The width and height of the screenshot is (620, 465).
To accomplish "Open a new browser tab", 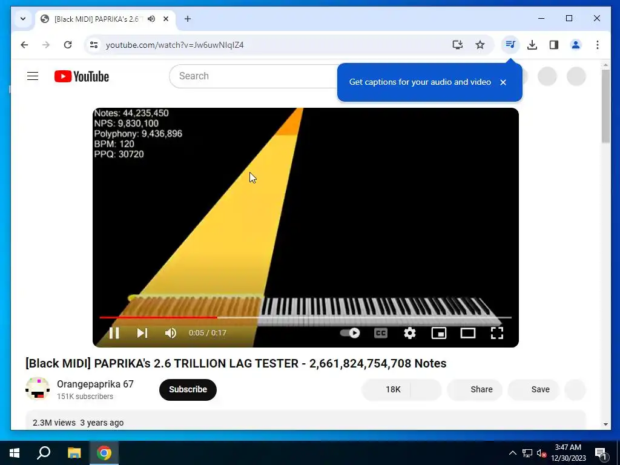I will (188, 19).
